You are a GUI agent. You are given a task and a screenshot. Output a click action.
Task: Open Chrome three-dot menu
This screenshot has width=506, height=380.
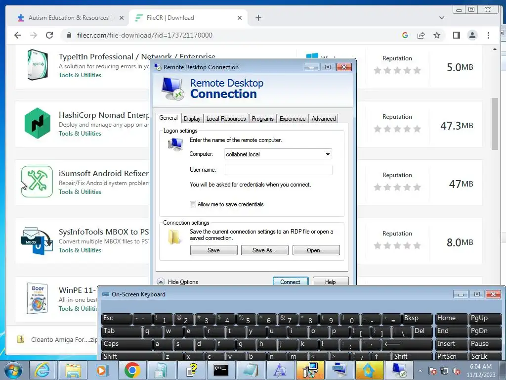tap(488, 35)
